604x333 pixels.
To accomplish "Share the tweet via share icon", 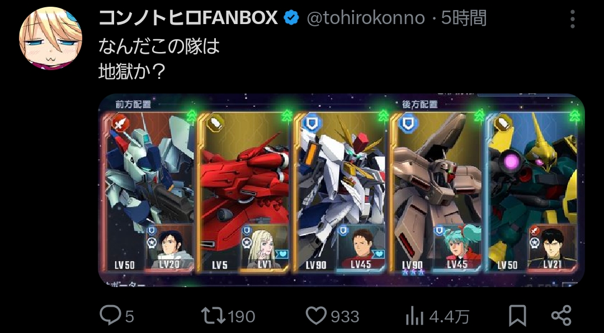I will pos(561,316).
